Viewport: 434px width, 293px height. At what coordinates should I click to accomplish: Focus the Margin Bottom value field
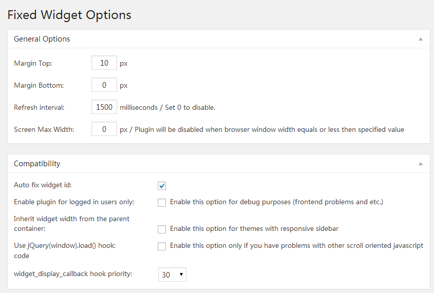104,85
